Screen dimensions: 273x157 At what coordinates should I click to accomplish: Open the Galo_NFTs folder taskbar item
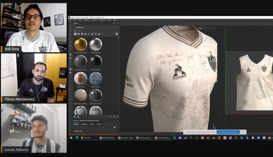[x=89, y=138]
